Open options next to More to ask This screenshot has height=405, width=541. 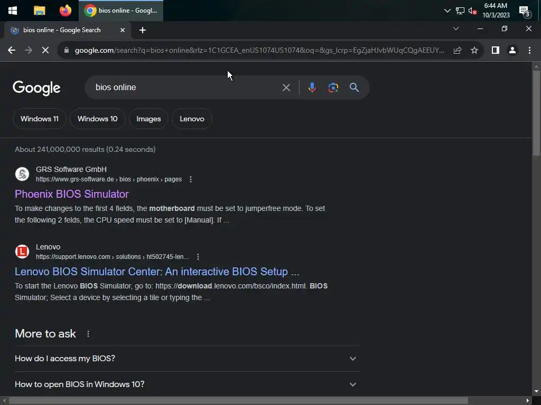coord(88,334)
